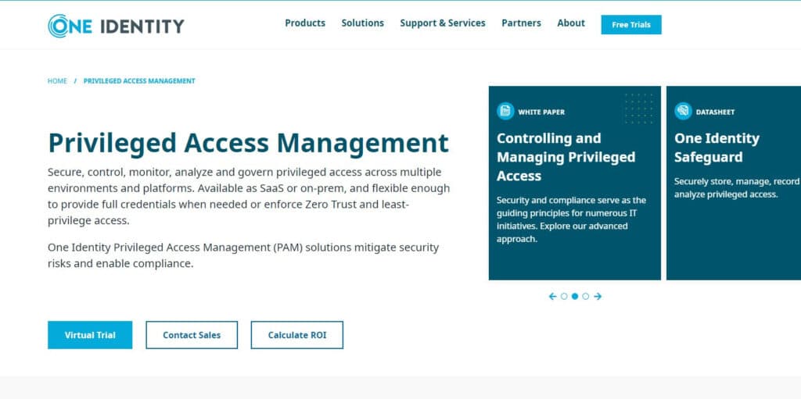
Task: Click paragraph starting 'Secure, control, monitor'
Action: tap(249, 197)
